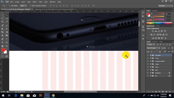Open the Image menu
The width and height of the screenshot is (174, 98).
(17, 2)
